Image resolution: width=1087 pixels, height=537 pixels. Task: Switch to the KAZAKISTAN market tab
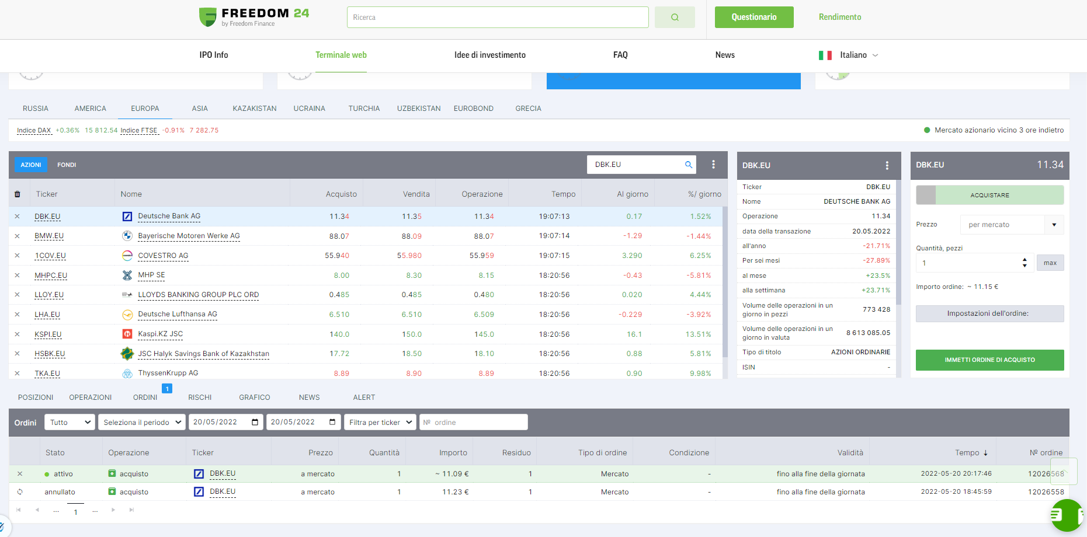(x=255, y=109)
